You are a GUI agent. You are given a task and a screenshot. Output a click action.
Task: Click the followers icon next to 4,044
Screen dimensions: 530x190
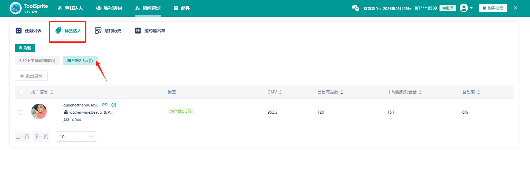pos(66,120)
